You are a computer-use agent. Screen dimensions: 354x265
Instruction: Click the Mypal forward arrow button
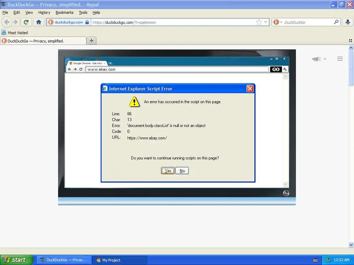point(16,22)
